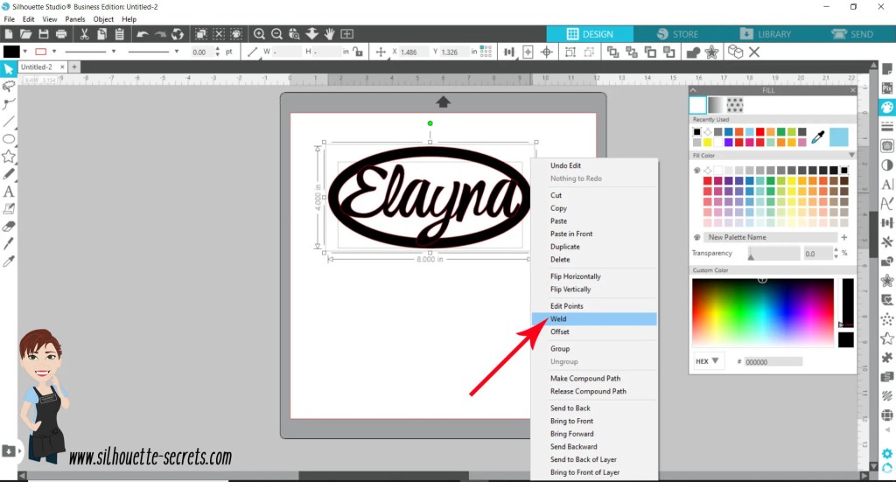The image size is (896, 482).
Task: Open the line color dropdown arrow
Action: [54, 52]
